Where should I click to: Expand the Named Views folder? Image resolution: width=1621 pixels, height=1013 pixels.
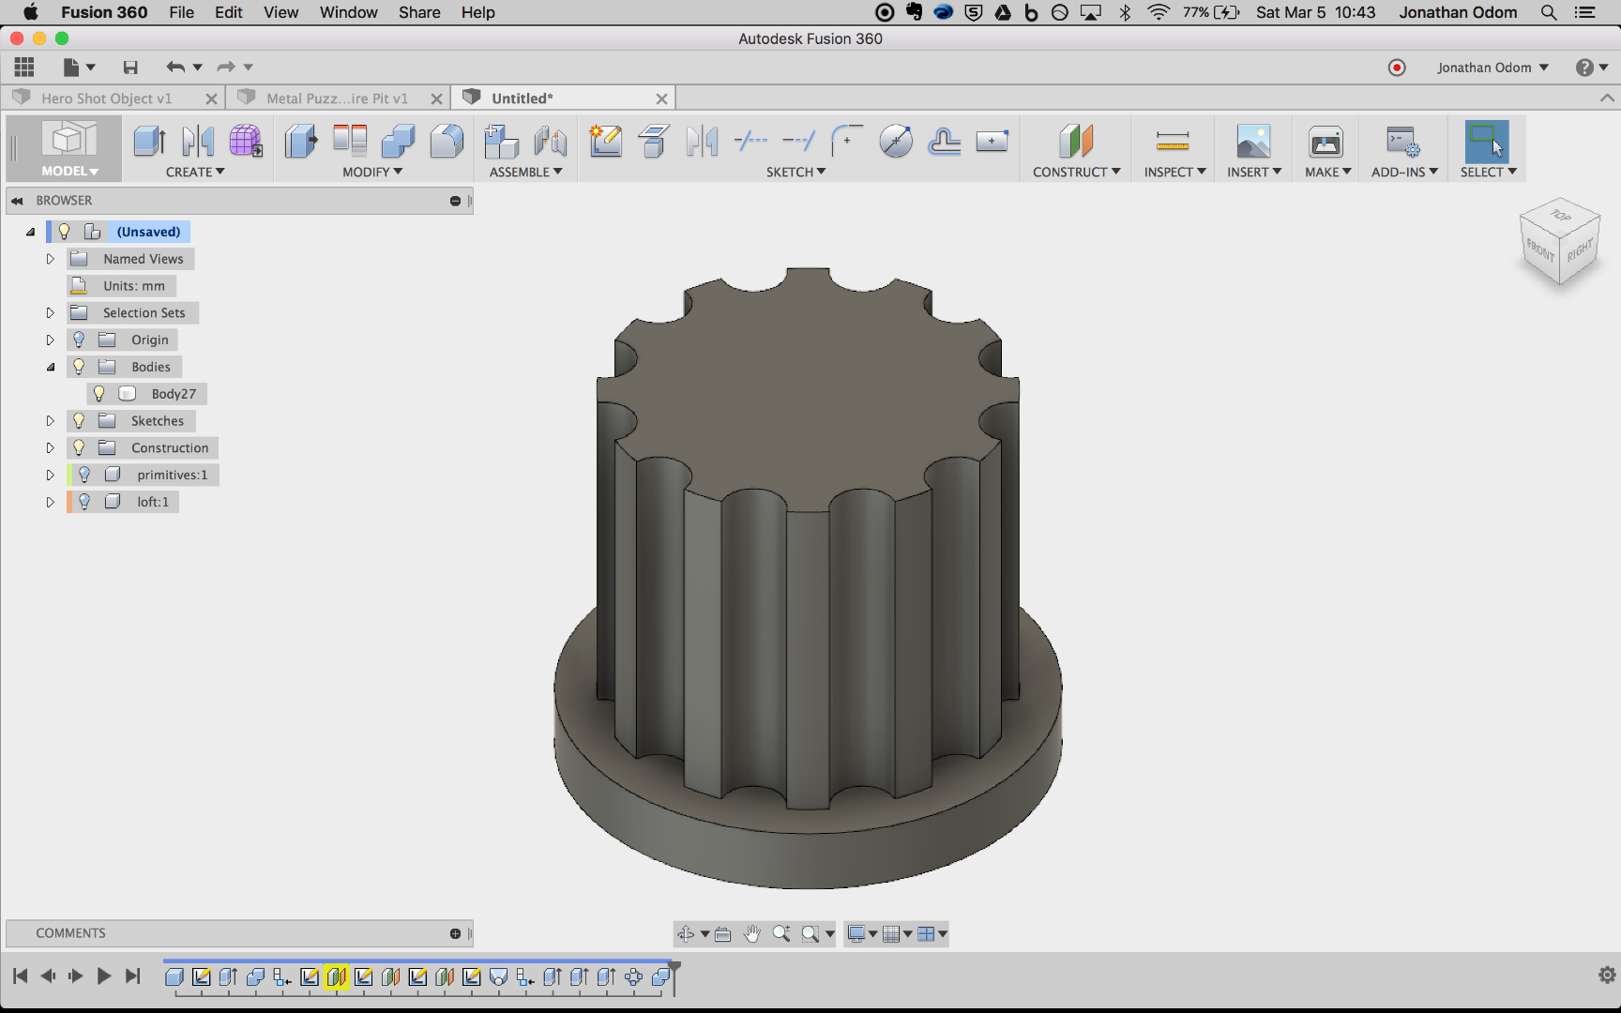click(51, 259)
